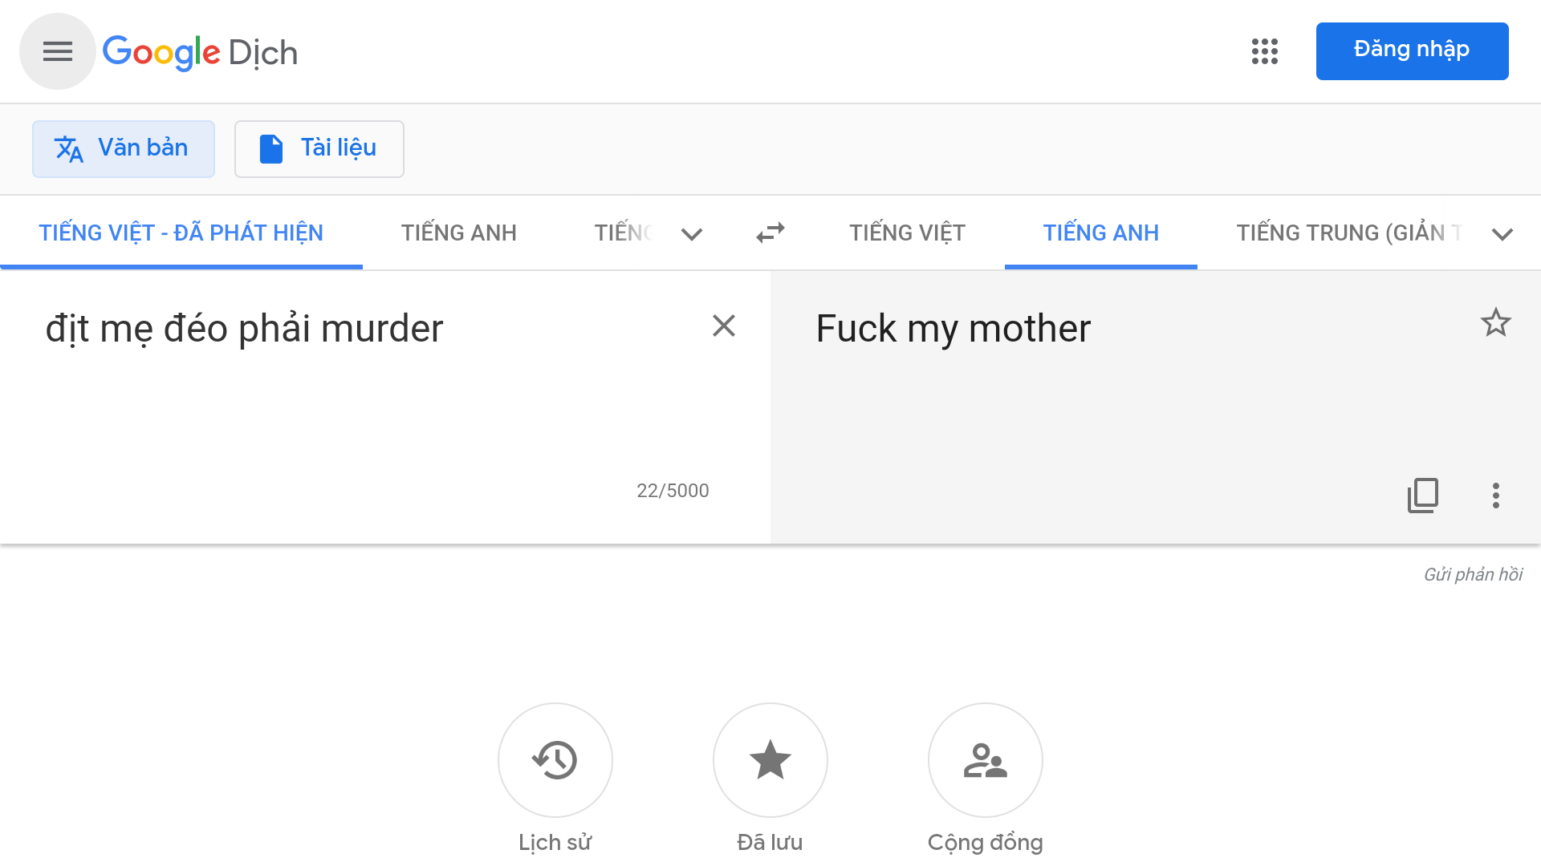Set target language to Tiếng Việt

coord(908,233)
